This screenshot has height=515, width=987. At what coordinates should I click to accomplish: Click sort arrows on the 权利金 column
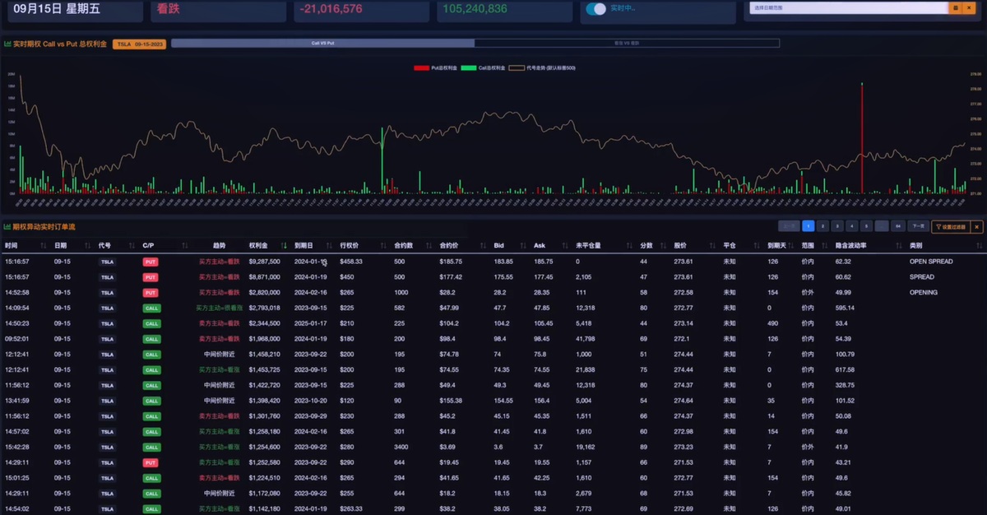click(285, 245)
